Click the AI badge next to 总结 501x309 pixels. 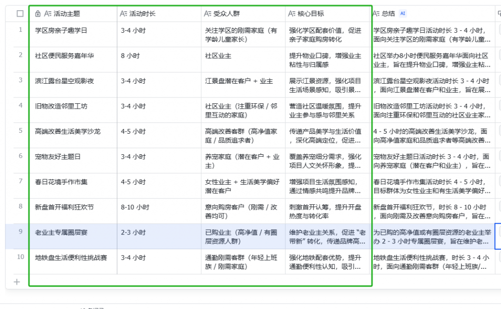click(403, 13)
